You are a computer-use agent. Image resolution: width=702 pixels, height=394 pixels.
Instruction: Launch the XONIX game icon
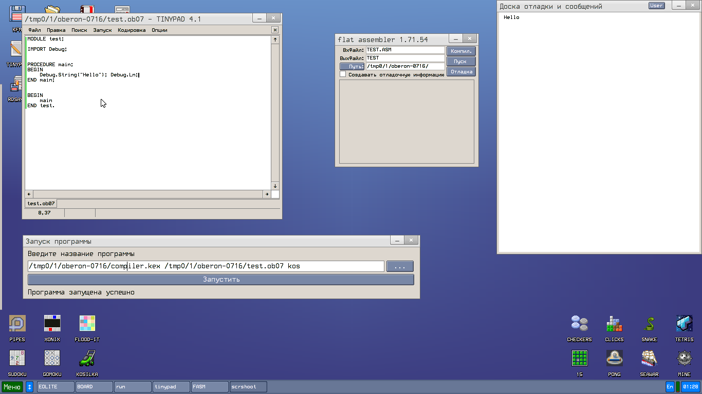pyautogui.click(x=52, y=324)
